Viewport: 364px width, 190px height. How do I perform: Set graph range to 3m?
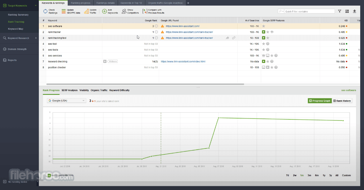pos(309,175)
